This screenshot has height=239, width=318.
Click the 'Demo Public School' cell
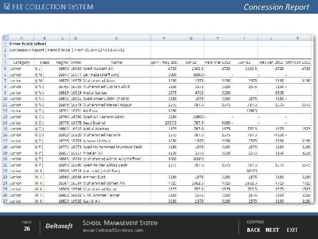coord(28,44)
